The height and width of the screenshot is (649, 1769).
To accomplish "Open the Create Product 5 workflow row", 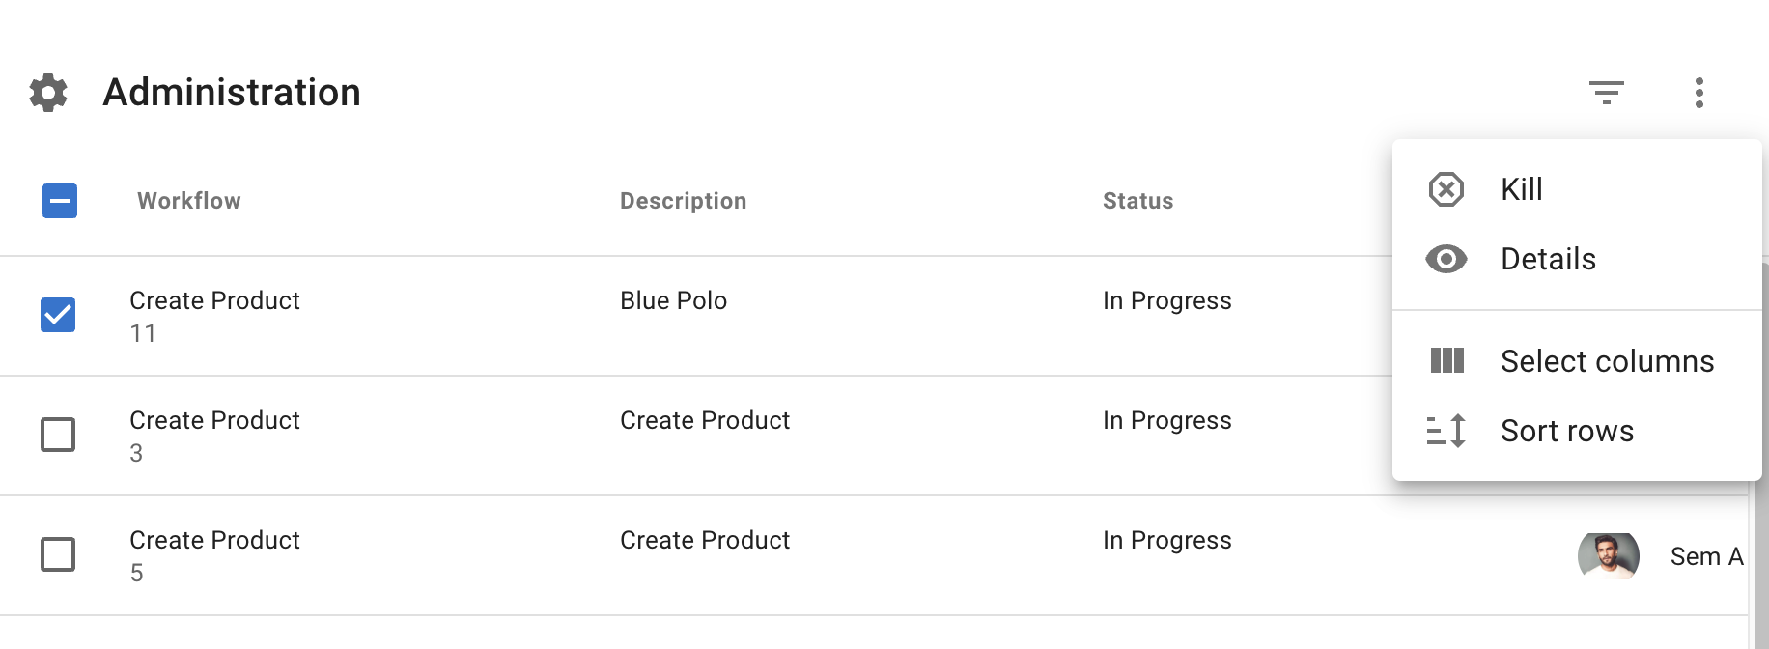I will [x=214, y=541].
